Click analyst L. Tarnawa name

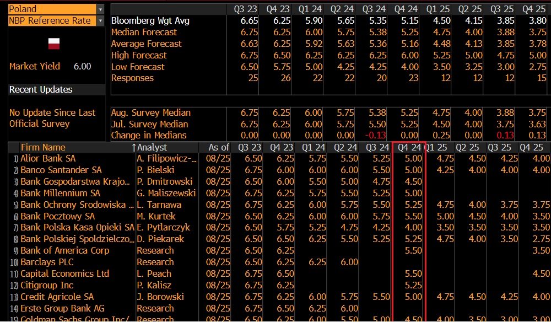[x=159, y=205]
